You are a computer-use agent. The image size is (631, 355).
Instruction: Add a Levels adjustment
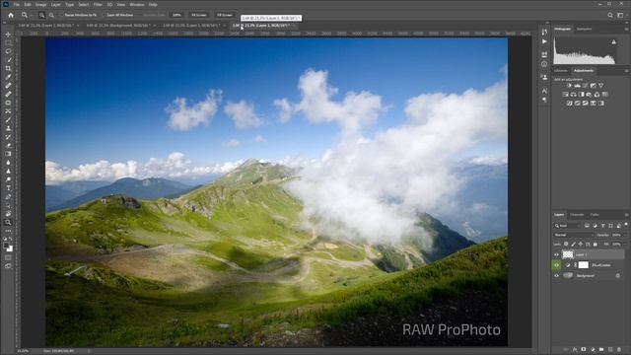pos(577,86)
